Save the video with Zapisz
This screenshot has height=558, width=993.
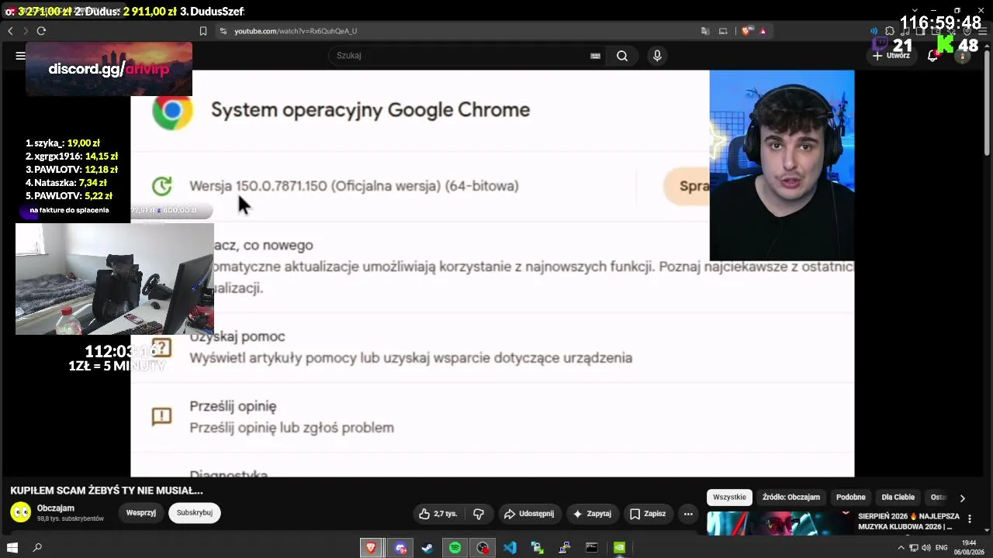click(x=648, y=514)
